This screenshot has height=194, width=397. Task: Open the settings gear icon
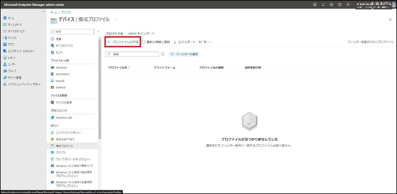pyautogui.click(x=331, y=5)
